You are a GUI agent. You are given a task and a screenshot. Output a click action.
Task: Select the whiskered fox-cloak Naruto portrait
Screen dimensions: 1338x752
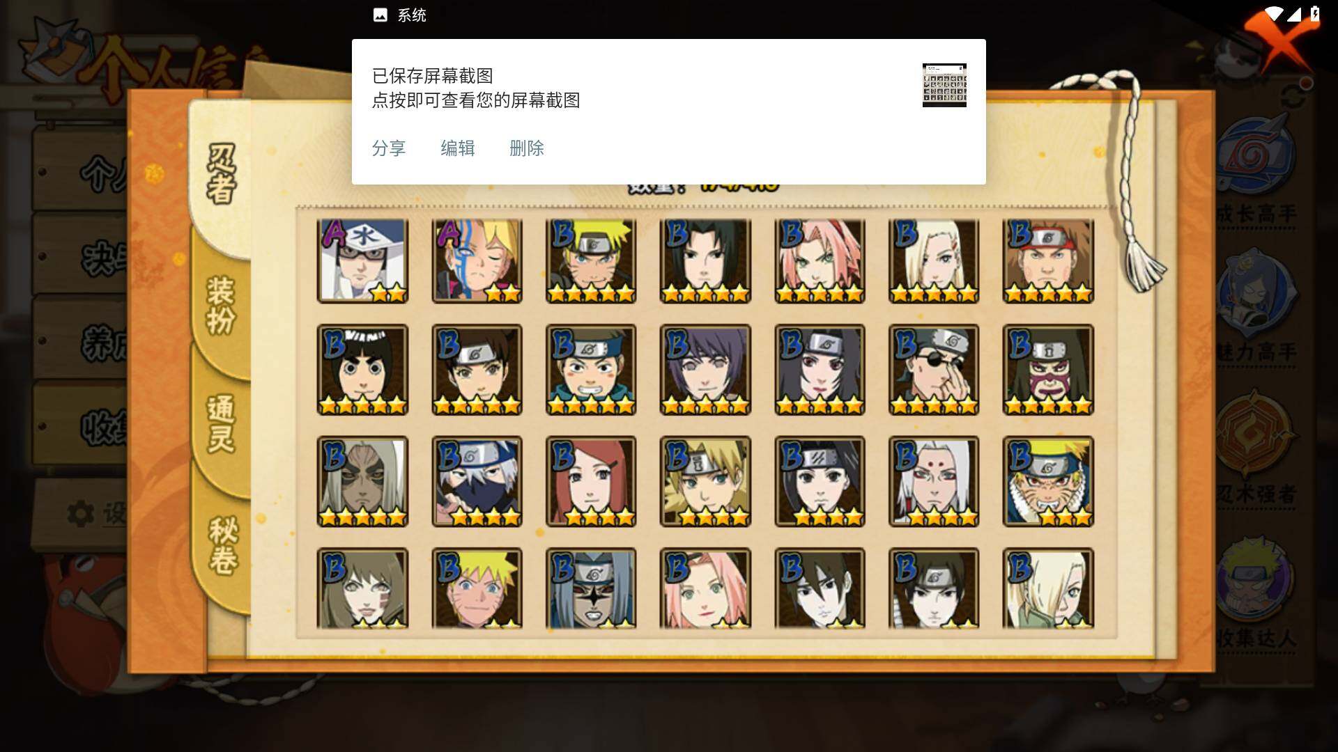[1048, 481]
